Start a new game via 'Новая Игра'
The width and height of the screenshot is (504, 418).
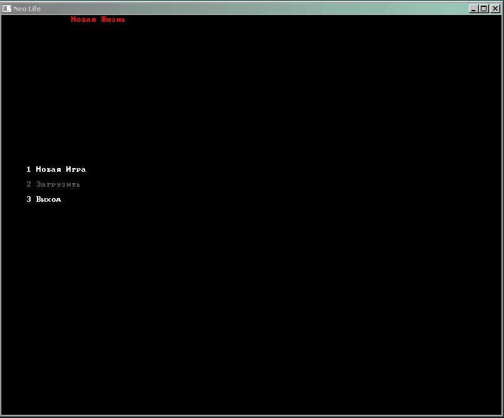point(56,169)
